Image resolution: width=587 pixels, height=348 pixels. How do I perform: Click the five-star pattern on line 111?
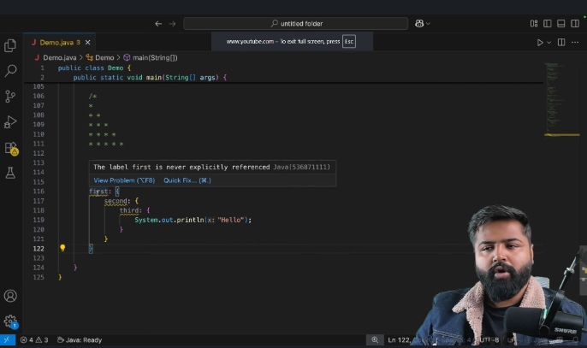[106, 144]
